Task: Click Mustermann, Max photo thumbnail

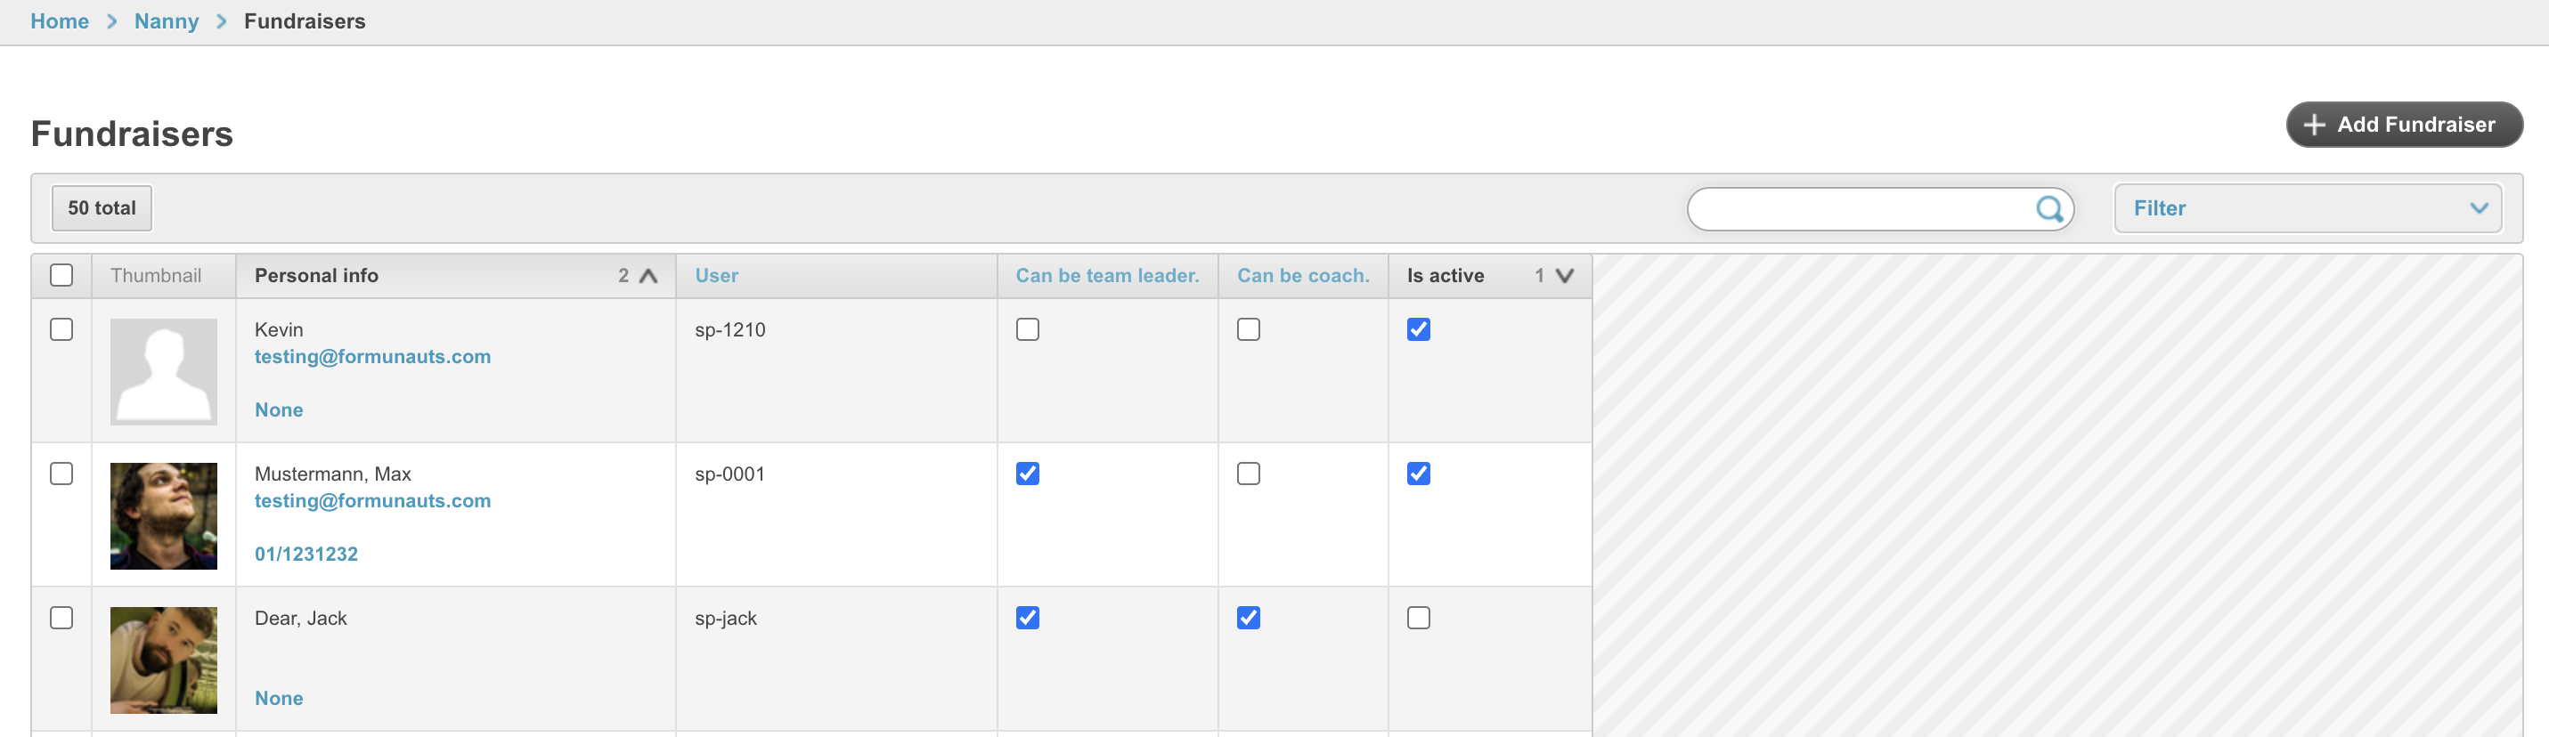Action: 163,516
